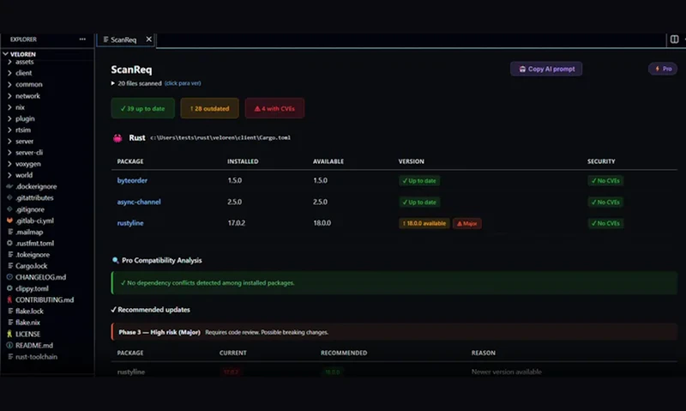Open the .gitattributes file
686x411 pixels.
click(x=34, y=198)
